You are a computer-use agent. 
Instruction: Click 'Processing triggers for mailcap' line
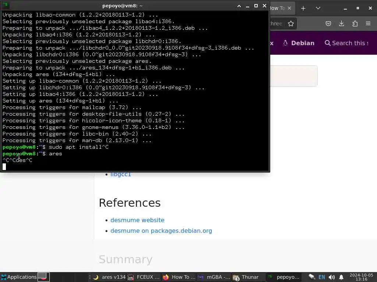pos(72,108)
